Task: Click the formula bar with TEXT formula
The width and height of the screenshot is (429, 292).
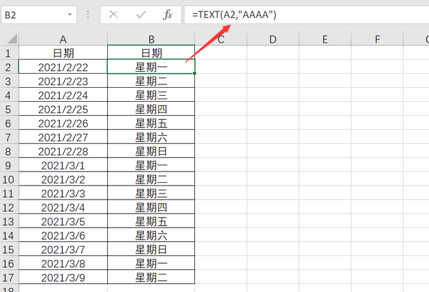Action: pyautogui.click(x=306, y=15)
